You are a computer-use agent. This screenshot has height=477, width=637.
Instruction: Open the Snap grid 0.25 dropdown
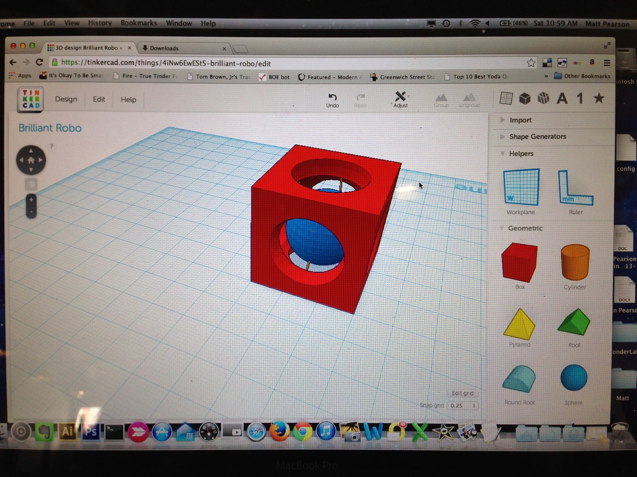tap(463, 405)
